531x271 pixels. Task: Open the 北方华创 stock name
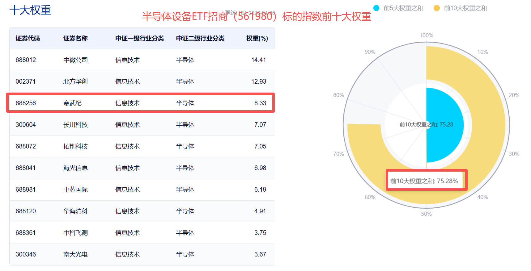[x=75, y=81]
